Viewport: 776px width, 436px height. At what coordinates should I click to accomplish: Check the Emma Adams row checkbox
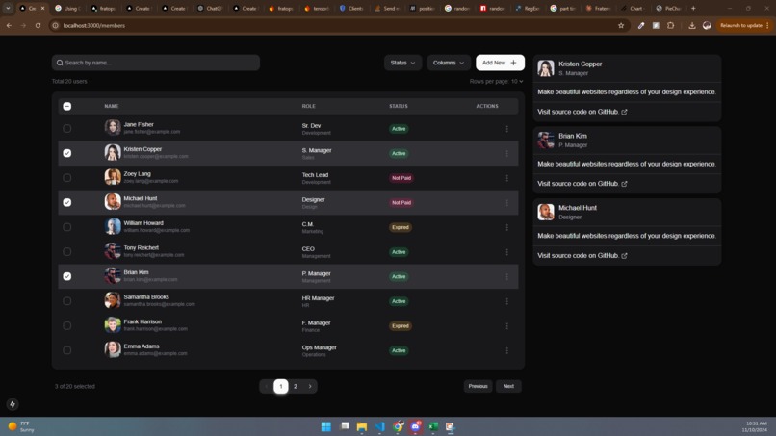click(x=66, y=350)
